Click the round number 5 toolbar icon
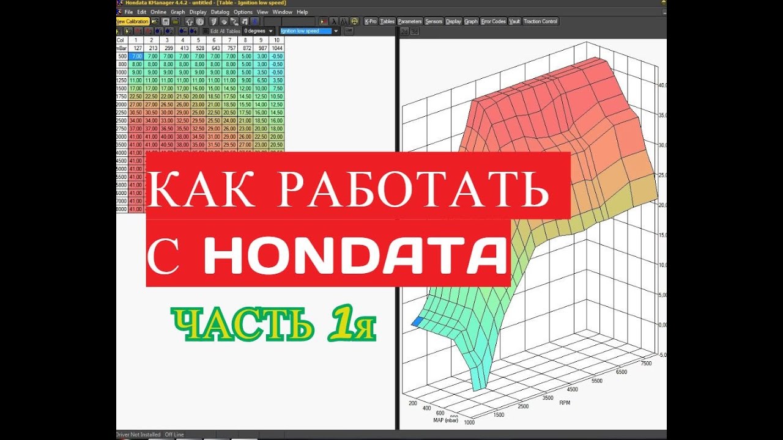The width and height of the screenshot is (783, 440). click(x=199, y=21)
